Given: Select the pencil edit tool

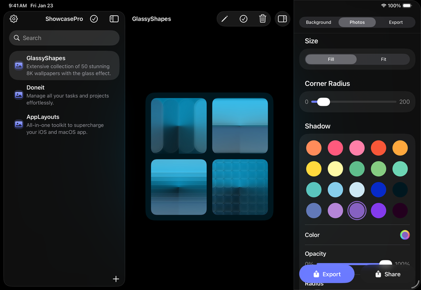Looking at the screenshot, I should pyautogui.click(x=225, y=19).
